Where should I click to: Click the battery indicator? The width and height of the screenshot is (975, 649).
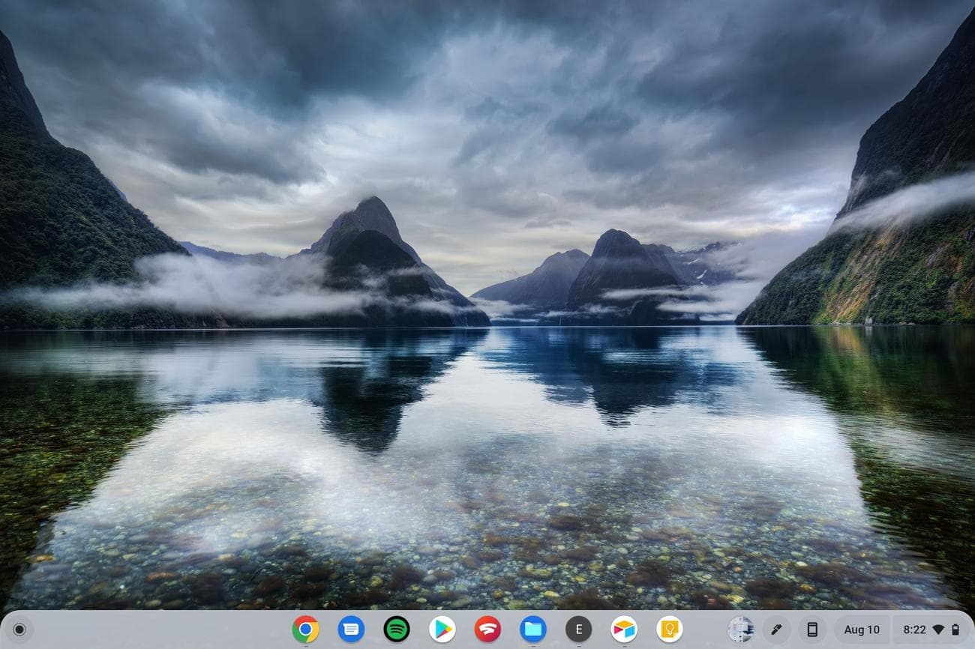coord(956,630)
